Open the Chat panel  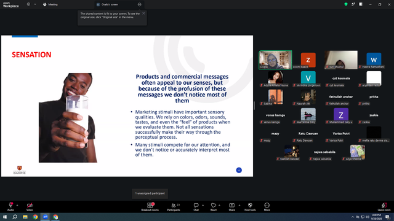(196, 207)
